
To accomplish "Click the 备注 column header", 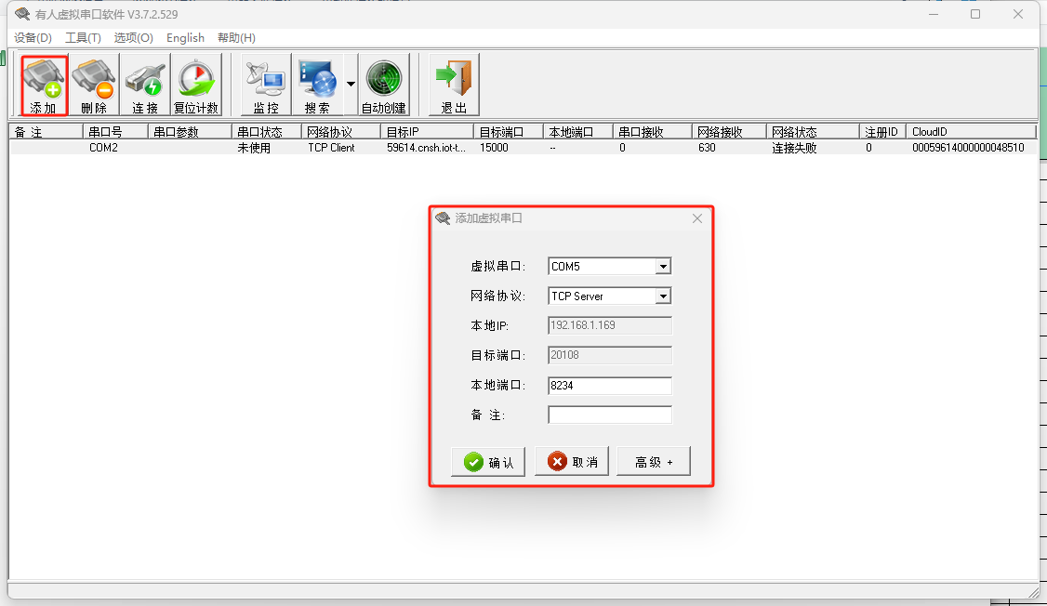I will pos(46,131).
